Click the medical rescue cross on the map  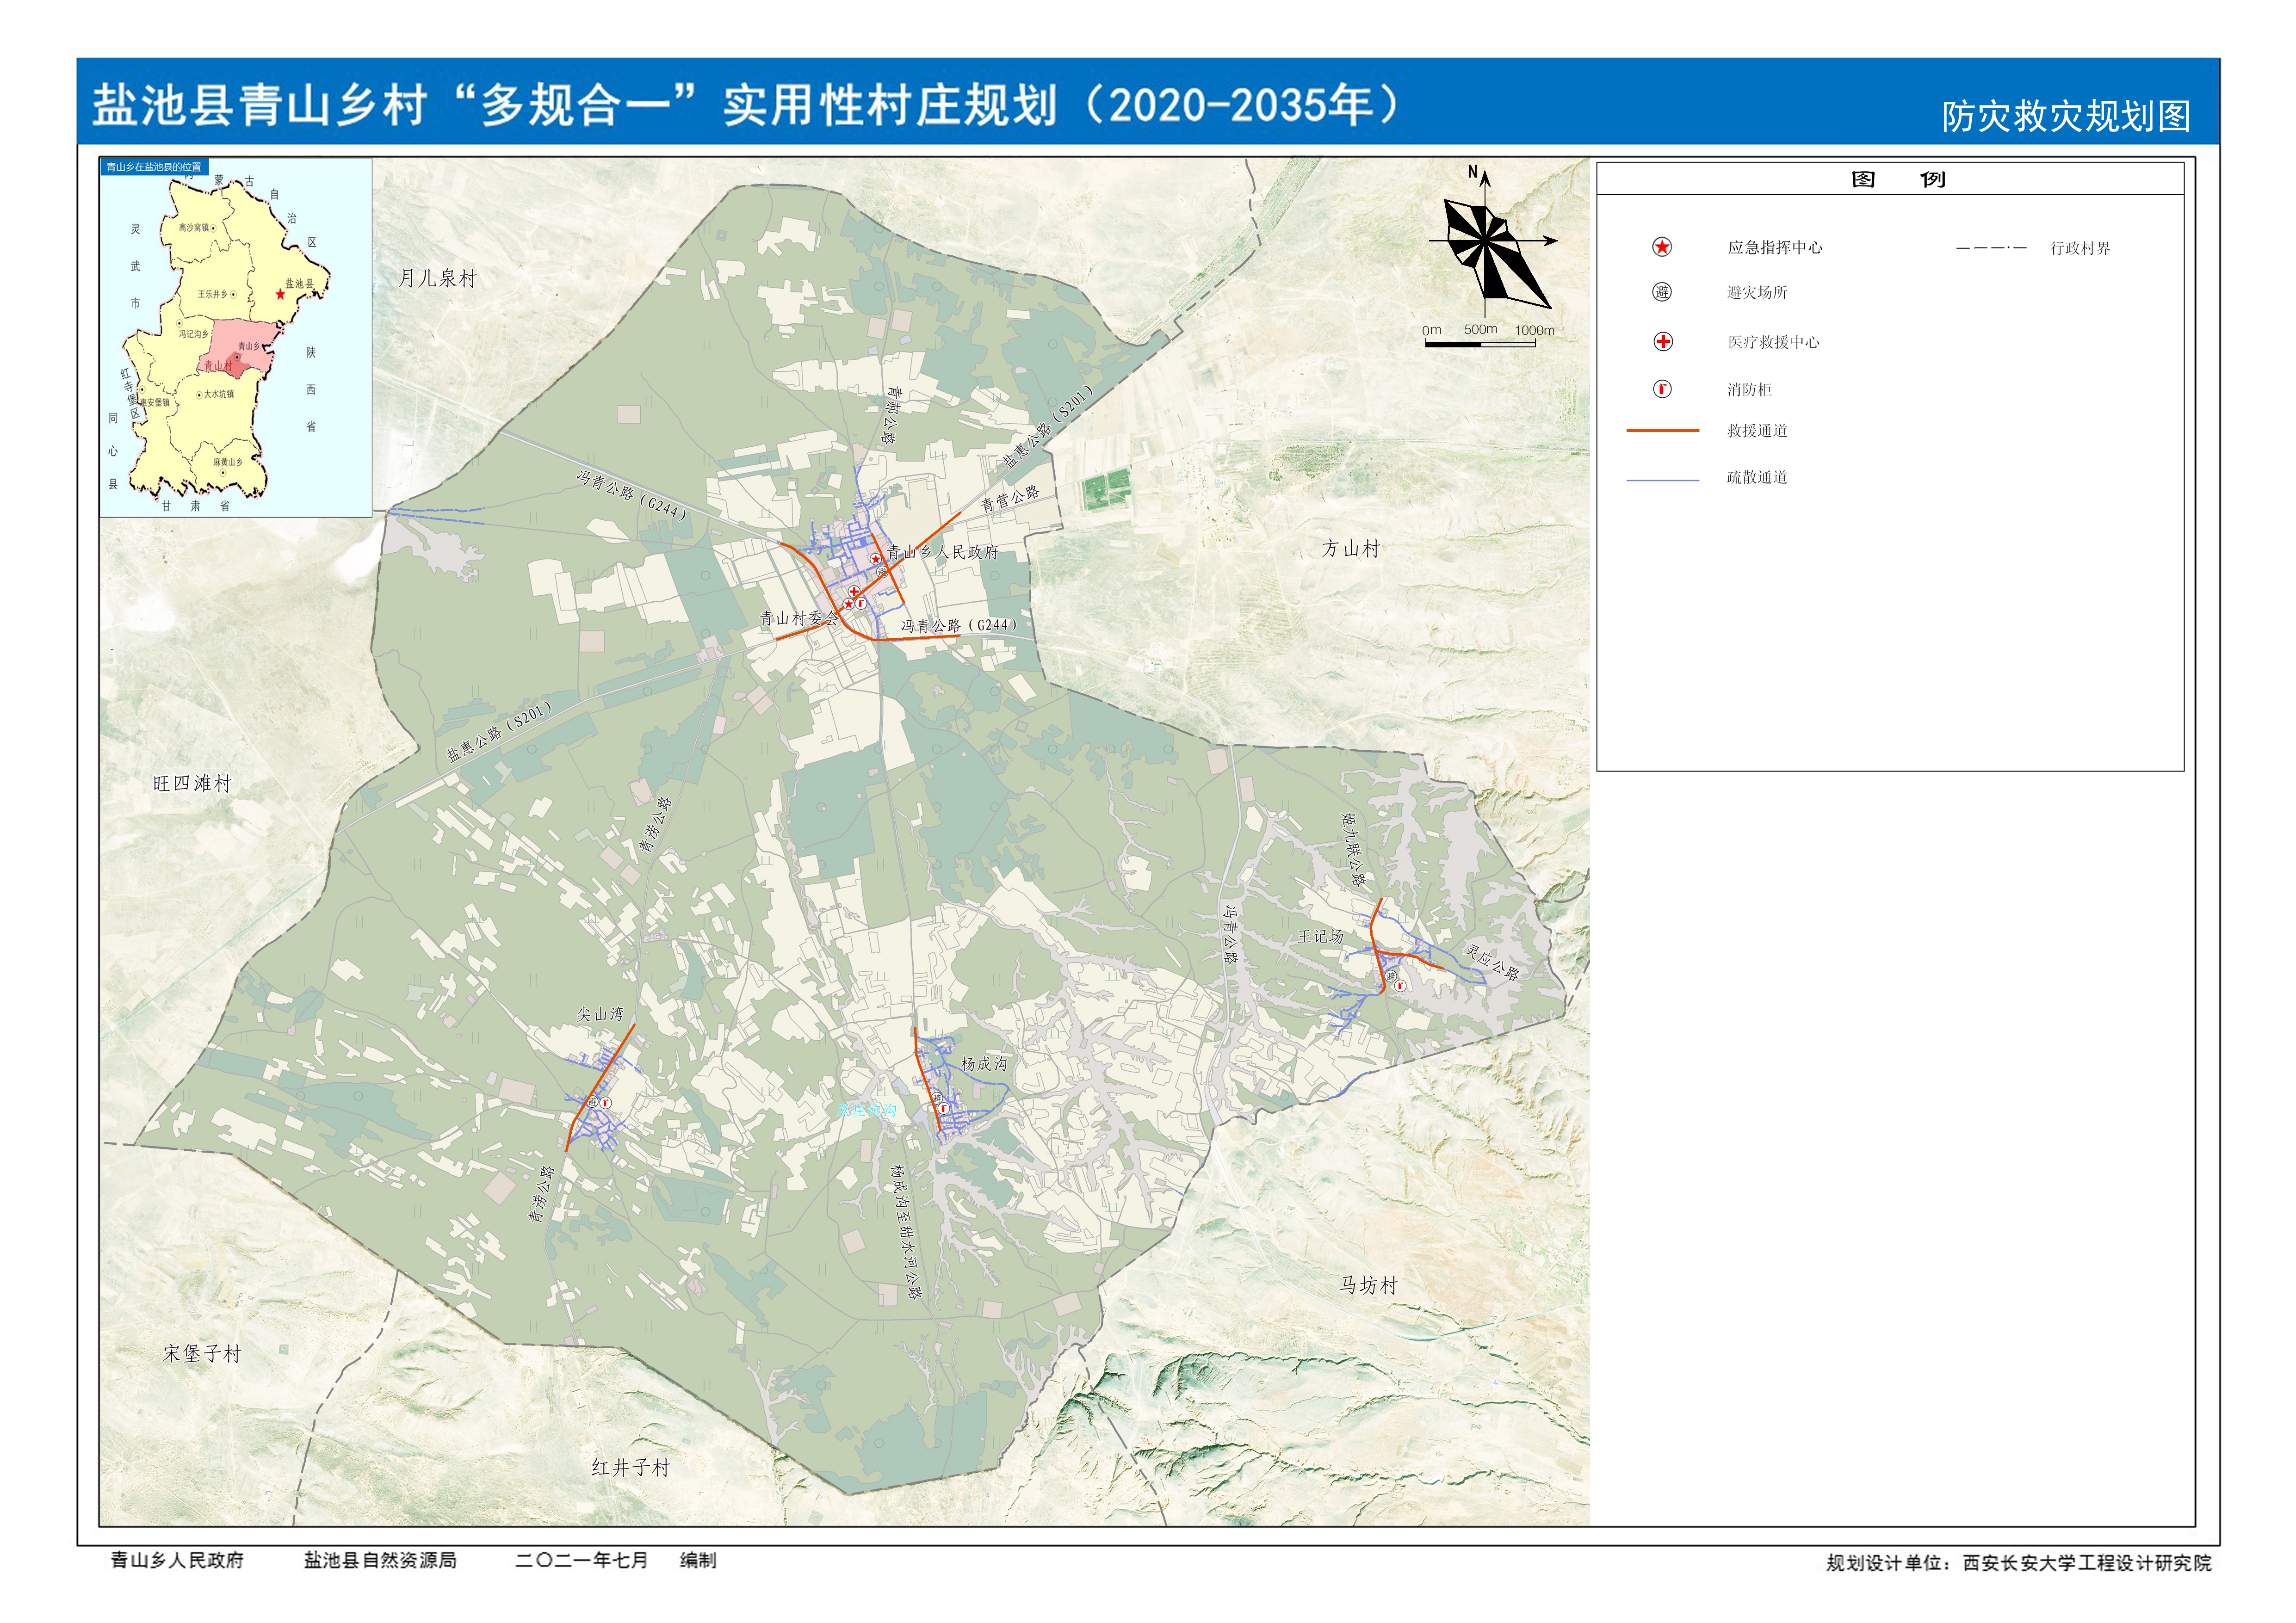coord(854,592)
